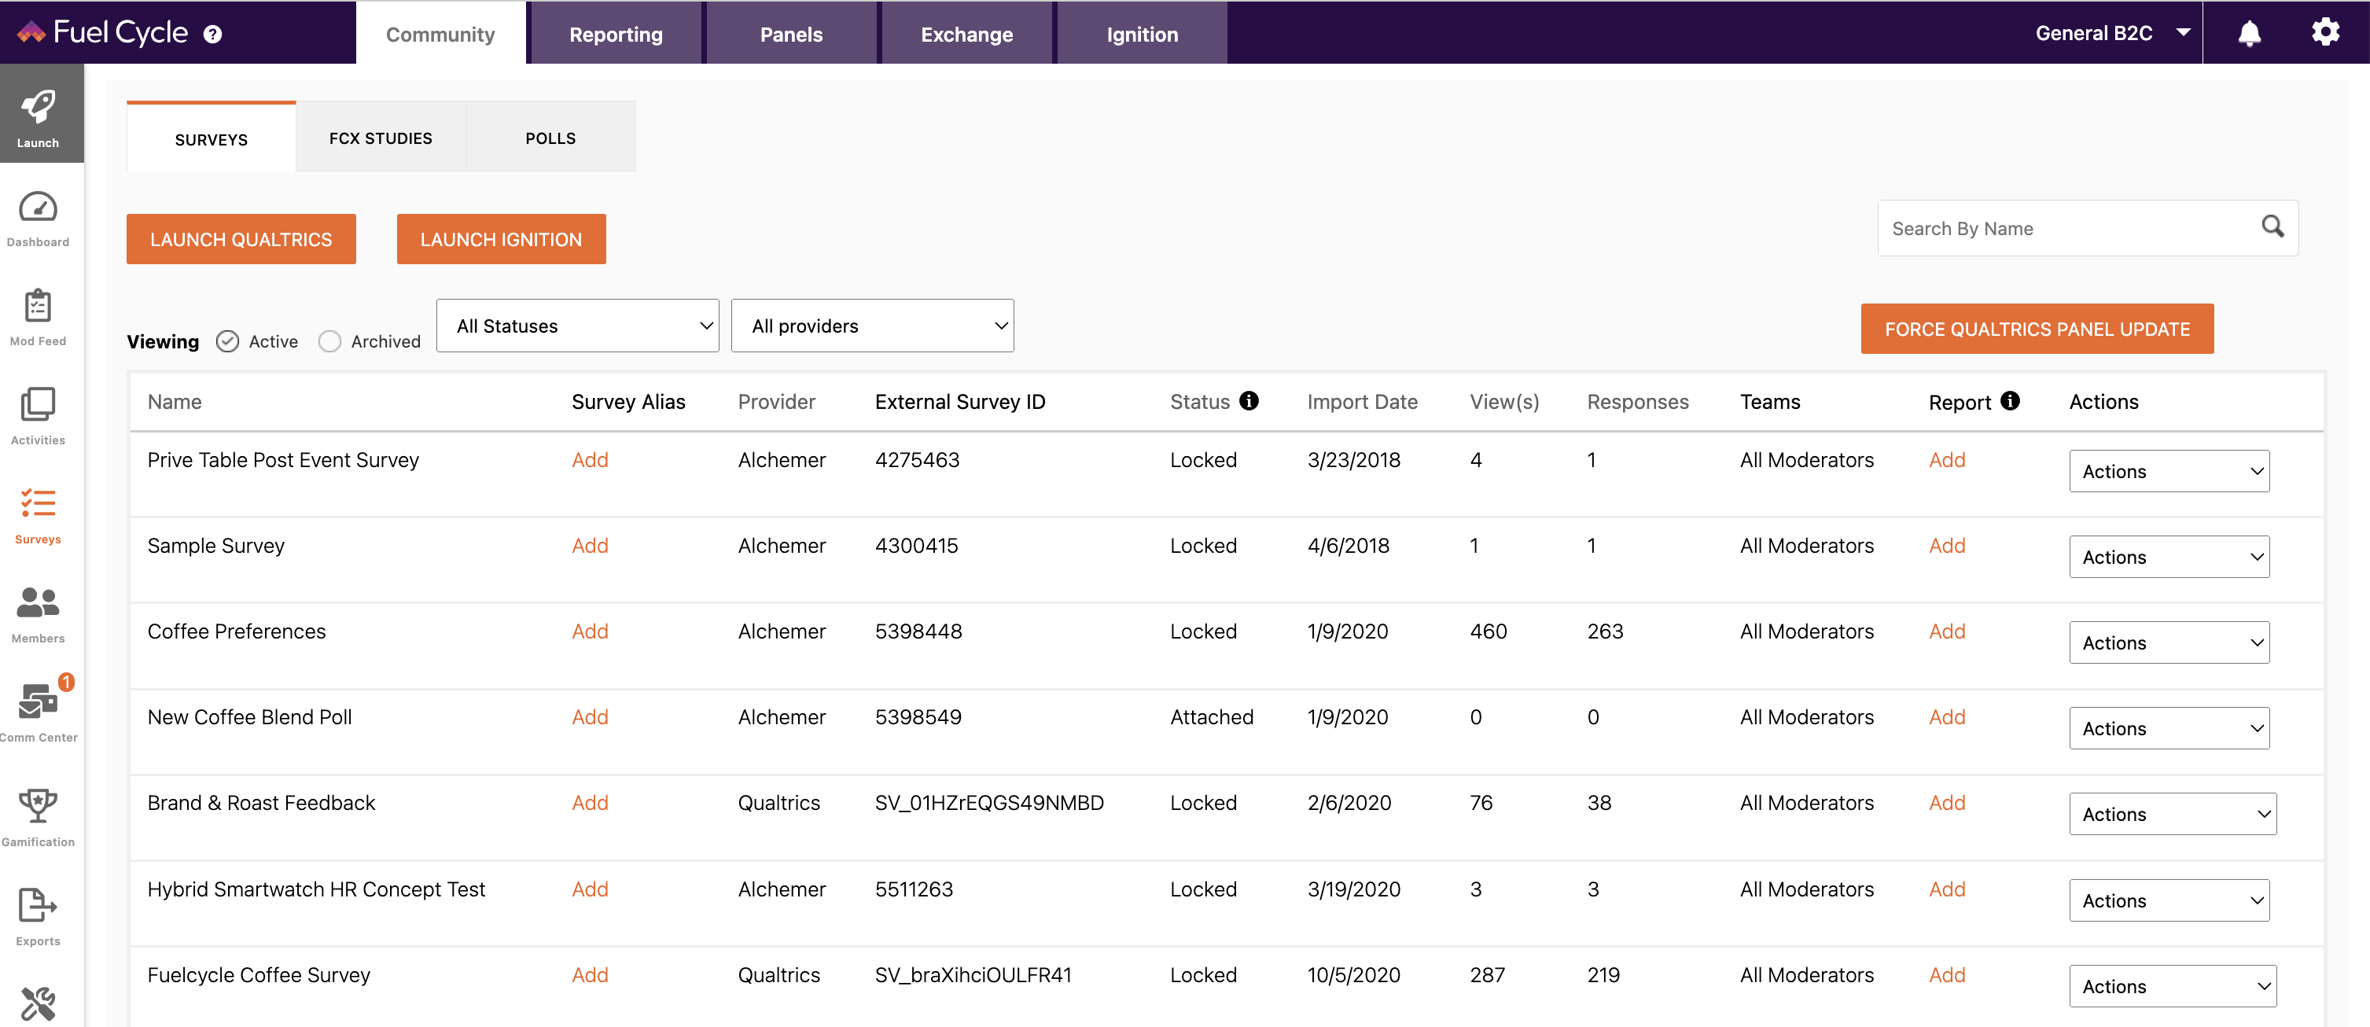Select the Archived viewing radio button

click(x=329, y=341)
